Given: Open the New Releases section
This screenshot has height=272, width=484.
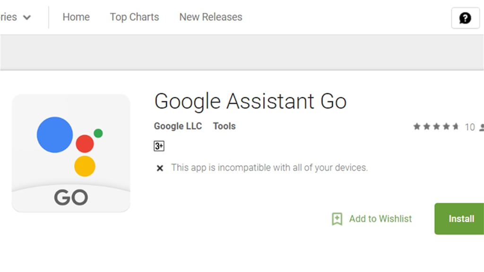Looking at the screenshot, I should [210, 17].
